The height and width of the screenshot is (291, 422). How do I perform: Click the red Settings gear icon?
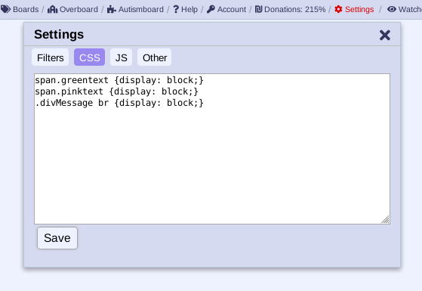338,9
